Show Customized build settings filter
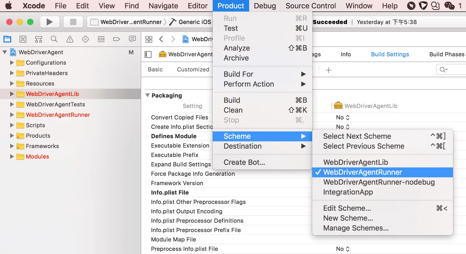Image resolution: width=466 pixels, height=254 pixels. point(193,69)
